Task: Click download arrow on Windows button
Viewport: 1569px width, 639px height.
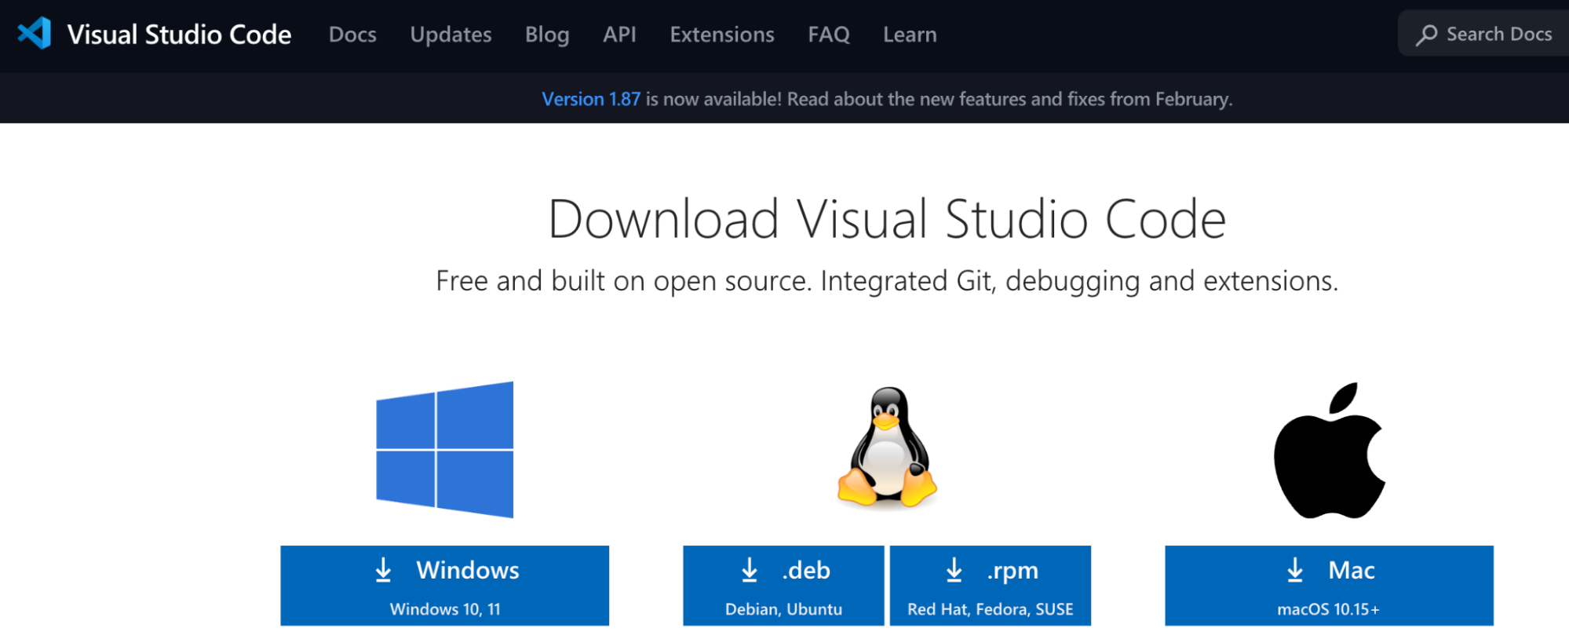Action: point(383,570)
